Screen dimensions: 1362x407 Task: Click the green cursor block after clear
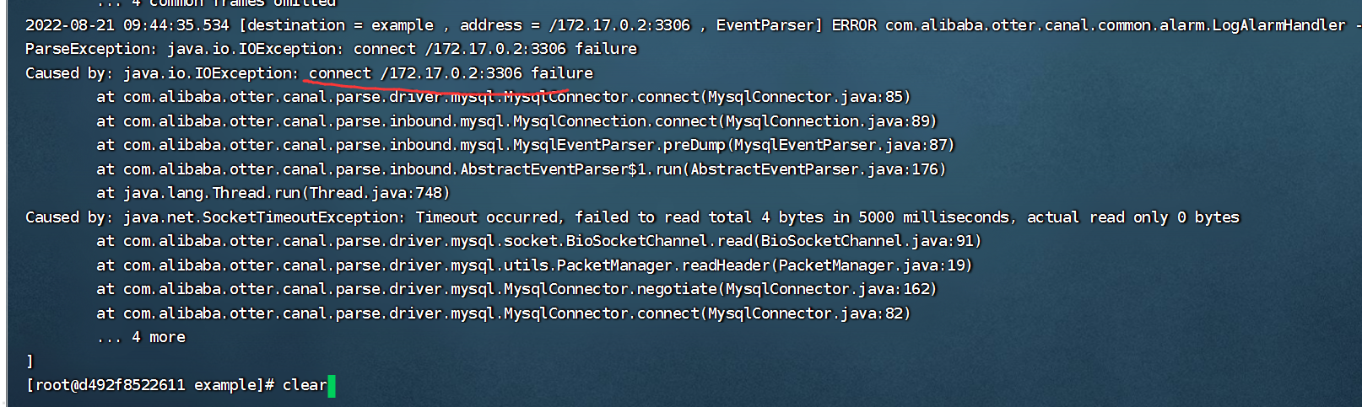(x=332, y=386)
